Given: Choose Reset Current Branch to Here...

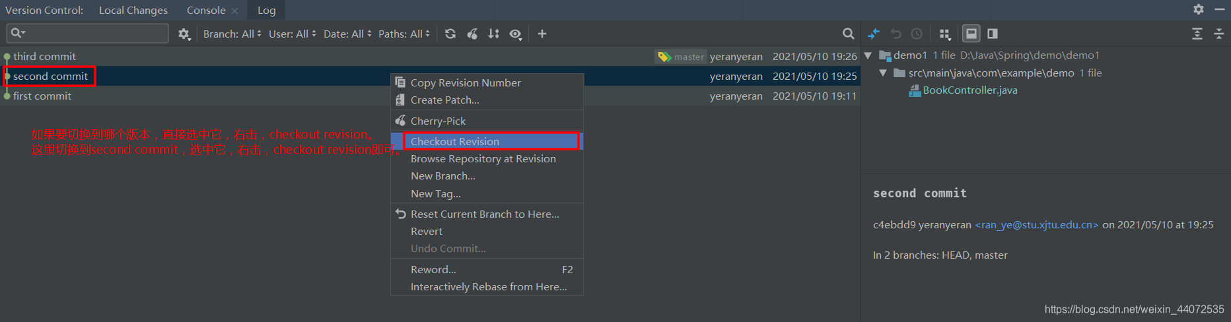Looking at the screenshot, I should tap(487, 214).
